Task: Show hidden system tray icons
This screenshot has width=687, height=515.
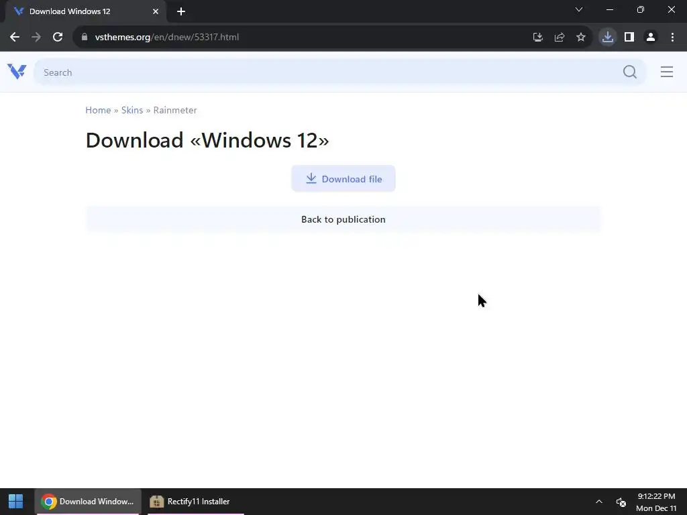Action: pos(599,502)
